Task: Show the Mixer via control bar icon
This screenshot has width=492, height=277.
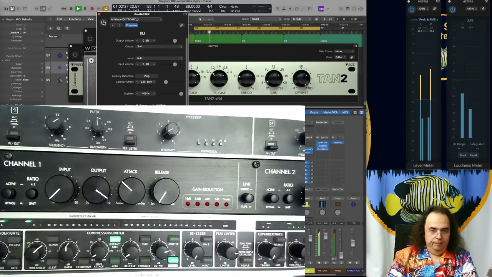Action: tap(43, 8)
